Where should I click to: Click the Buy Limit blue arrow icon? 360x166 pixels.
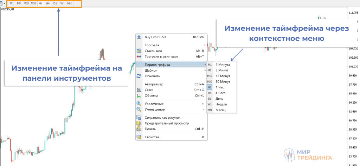pyautogui.click(x=139, y=37)
